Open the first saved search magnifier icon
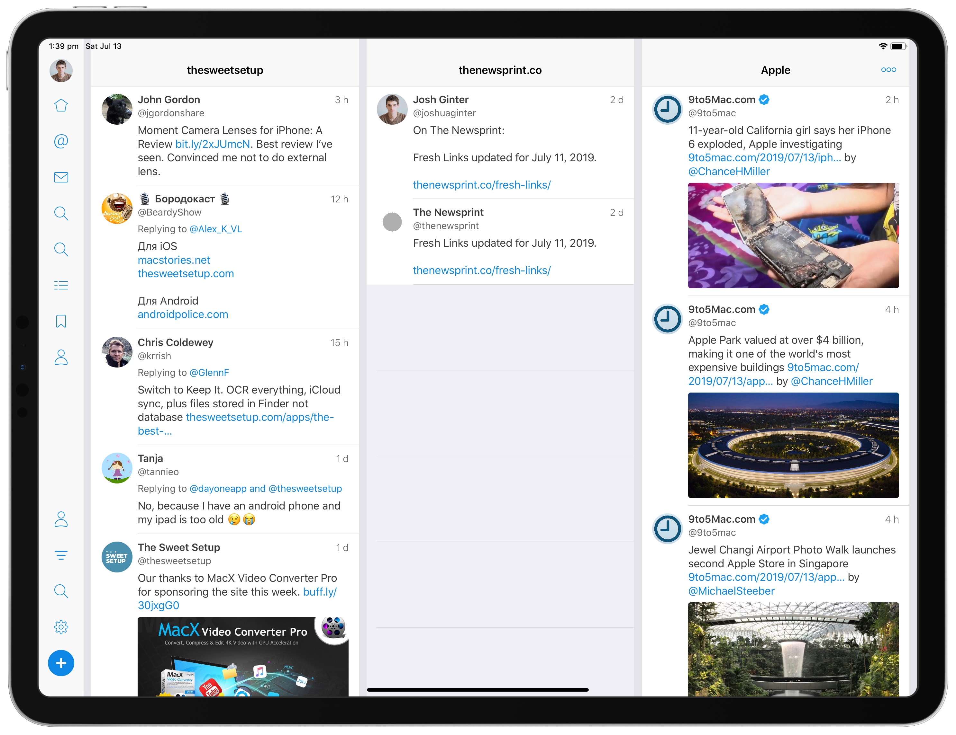Screen dimensions: 956x735 coord(61,213)
